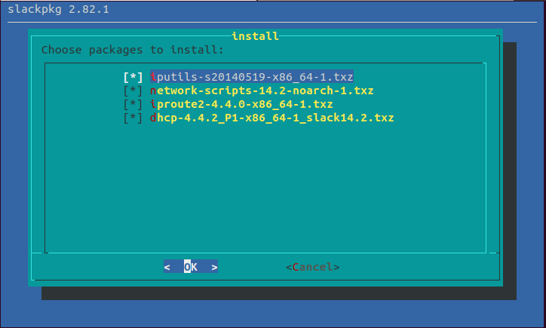Click the empty list area below dhcp

tap(264, 189)
